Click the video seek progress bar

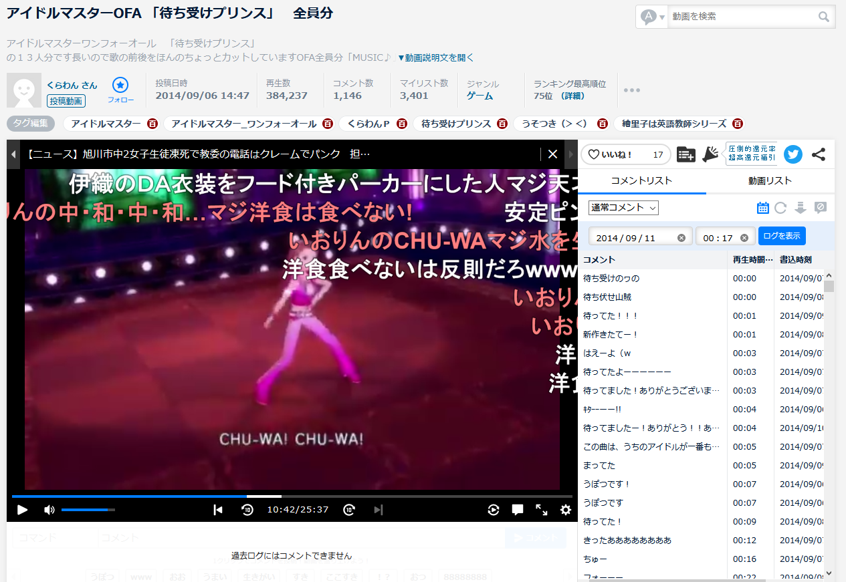click(401, 496)
